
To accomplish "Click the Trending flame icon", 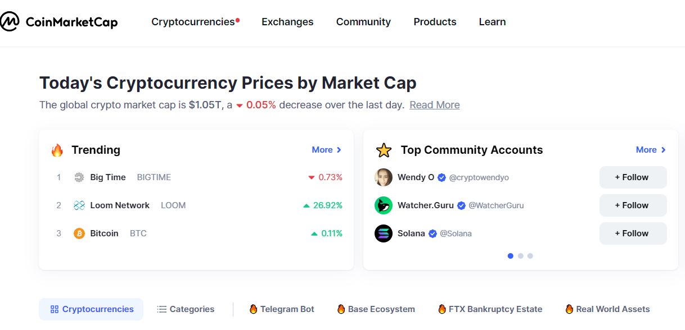I will point(57,150).
